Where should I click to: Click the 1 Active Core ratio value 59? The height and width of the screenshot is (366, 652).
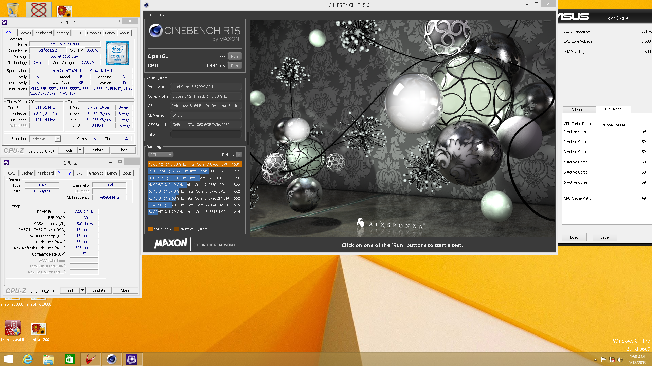644,131
